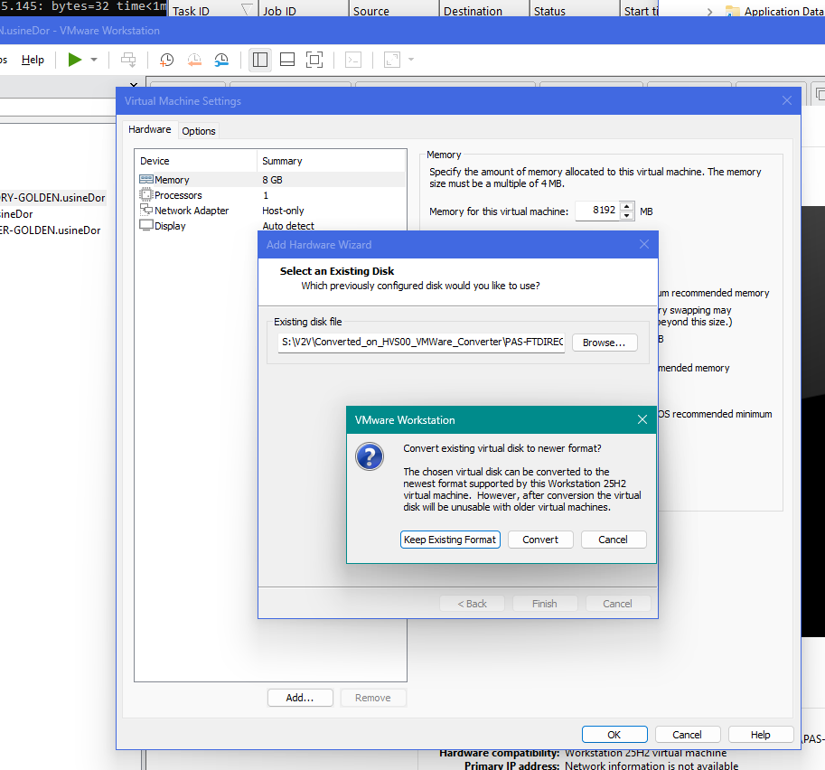
Task: Select the Processors device row
Action: point(271,195)
